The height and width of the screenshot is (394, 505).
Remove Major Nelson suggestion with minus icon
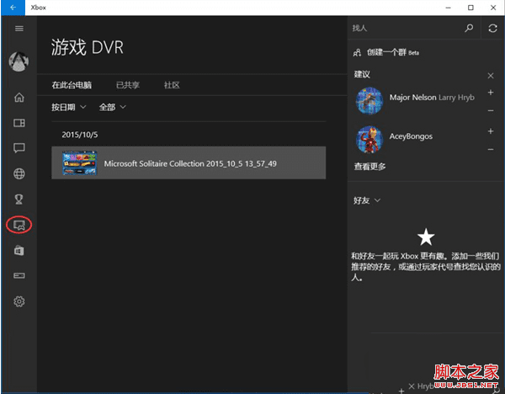pyautogui.click(x=491, y=110)
